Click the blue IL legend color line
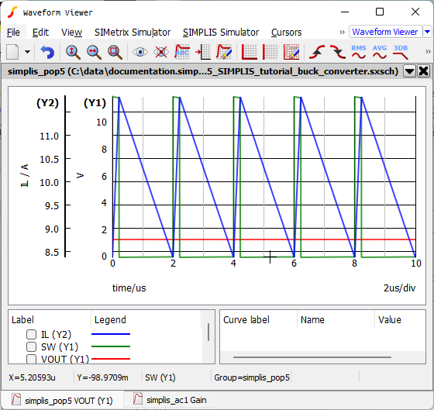This screenshot has width=434, height=410. [x=111, y=334]
